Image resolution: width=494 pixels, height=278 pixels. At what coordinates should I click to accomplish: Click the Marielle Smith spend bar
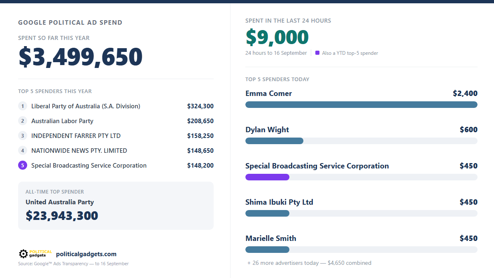point(267,250)
